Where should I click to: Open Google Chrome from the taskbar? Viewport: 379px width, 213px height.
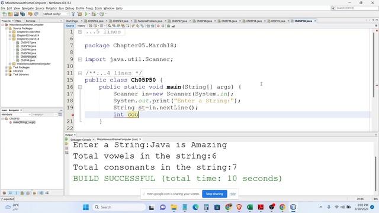pyautogui.click(x=282, y=207)
